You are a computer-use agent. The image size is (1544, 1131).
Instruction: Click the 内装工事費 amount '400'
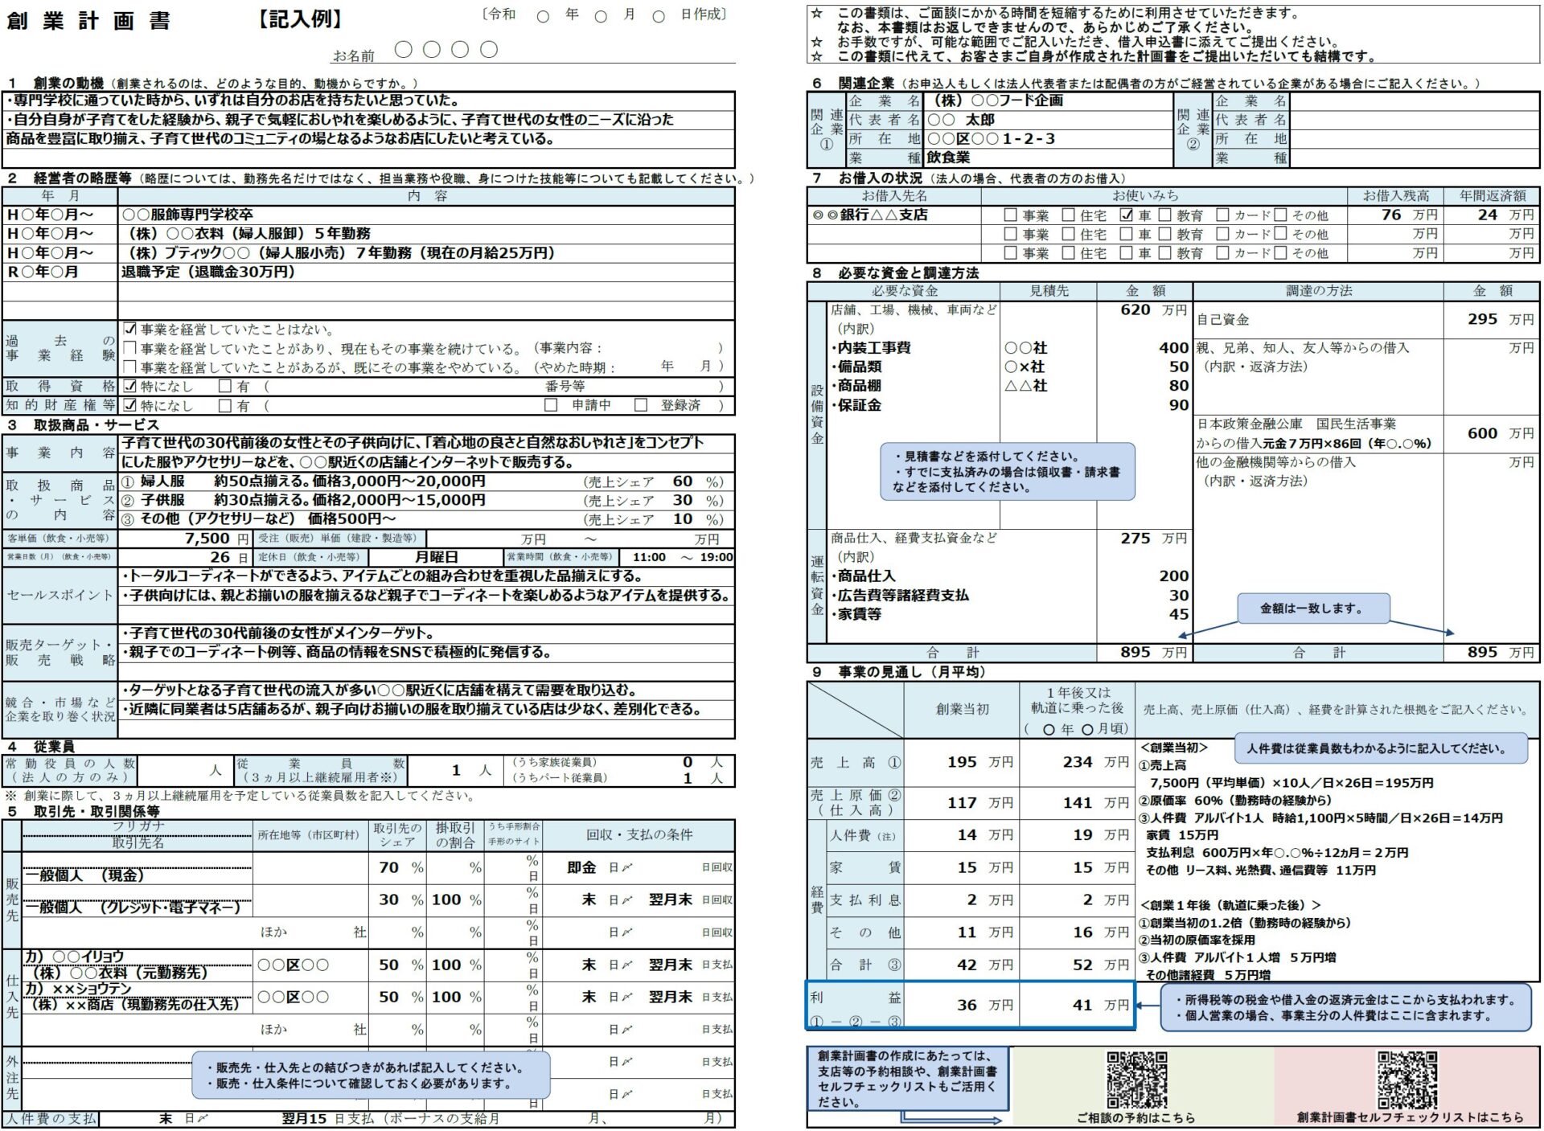click(1174, 348)
